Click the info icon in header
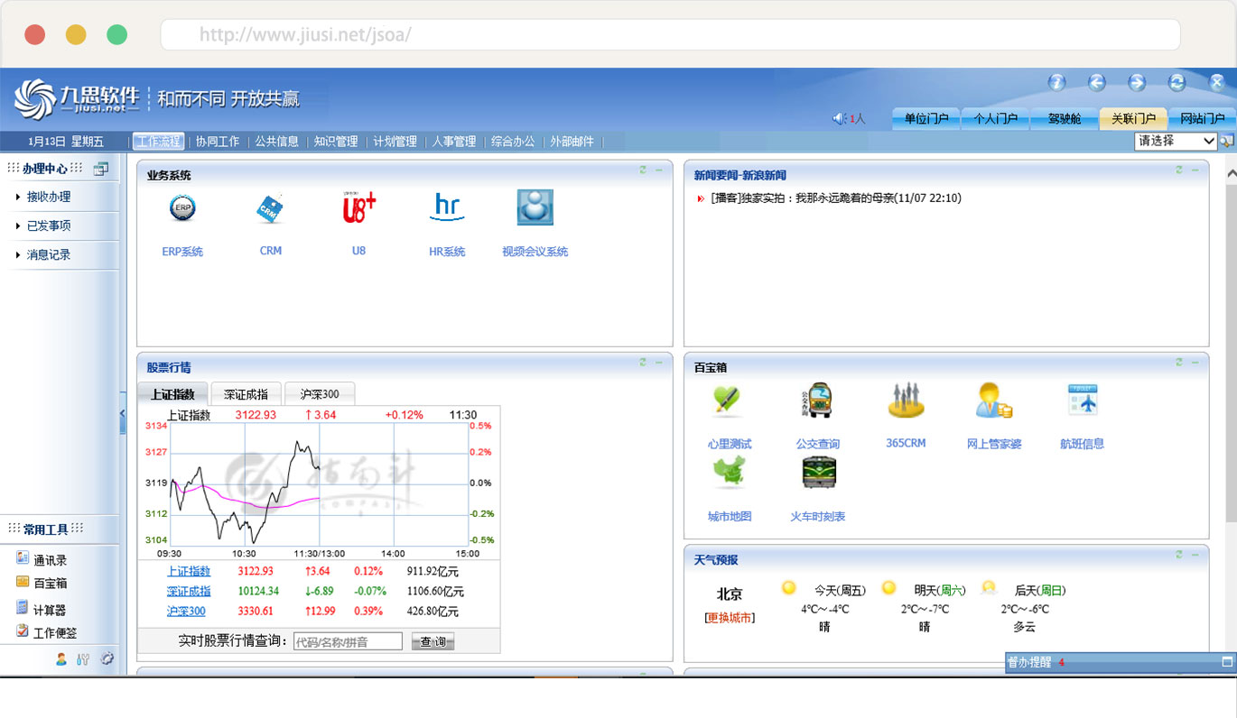Viewport: 1237px width, 718px height. pos(1056,83)
